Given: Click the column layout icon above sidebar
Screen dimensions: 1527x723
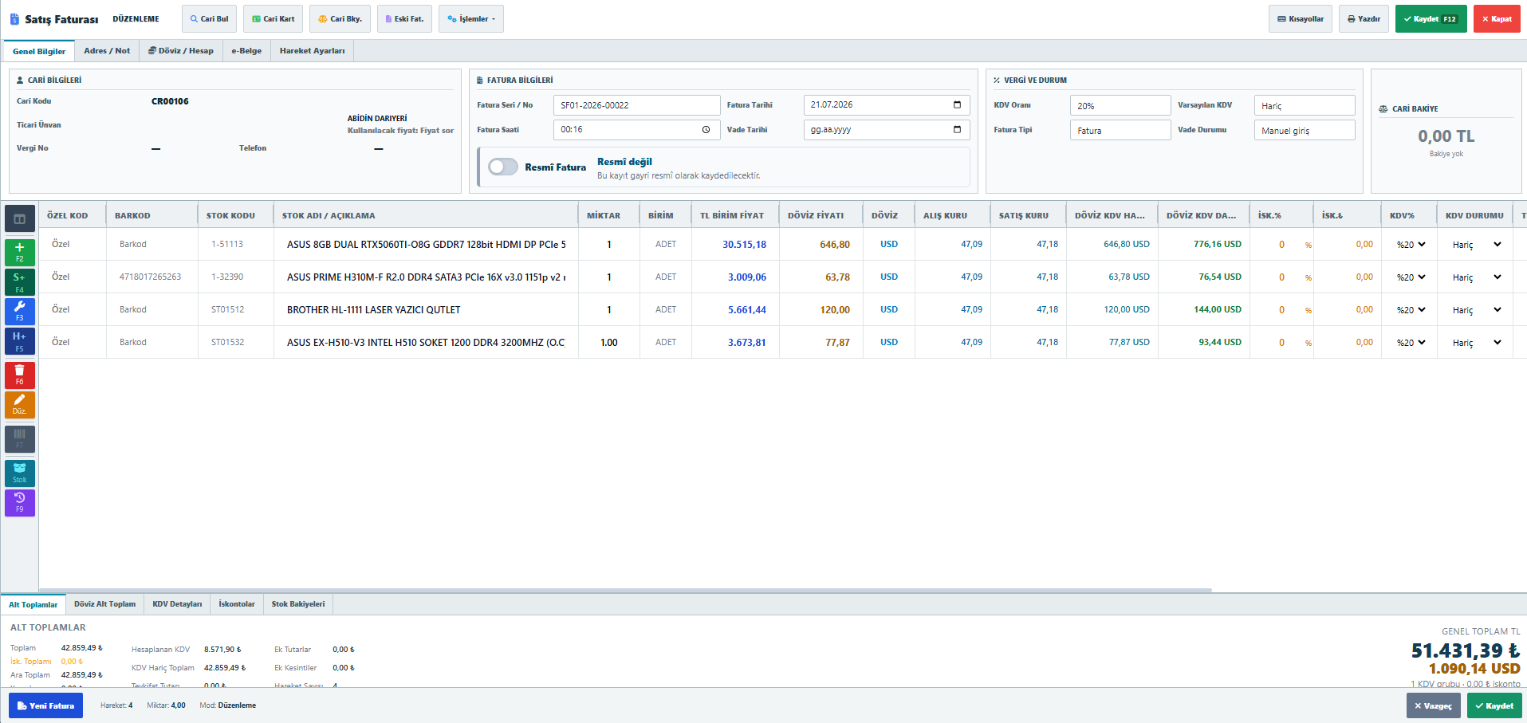Looking at the screenshot, I should 20,218.
